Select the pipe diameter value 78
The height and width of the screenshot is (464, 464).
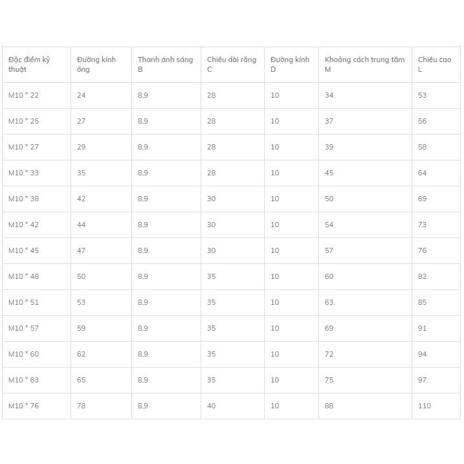click(x=81, y=406)
